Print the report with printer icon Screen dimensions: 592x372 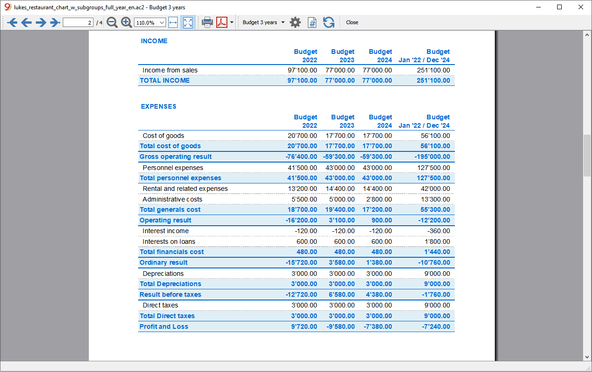tap(207, 22)
